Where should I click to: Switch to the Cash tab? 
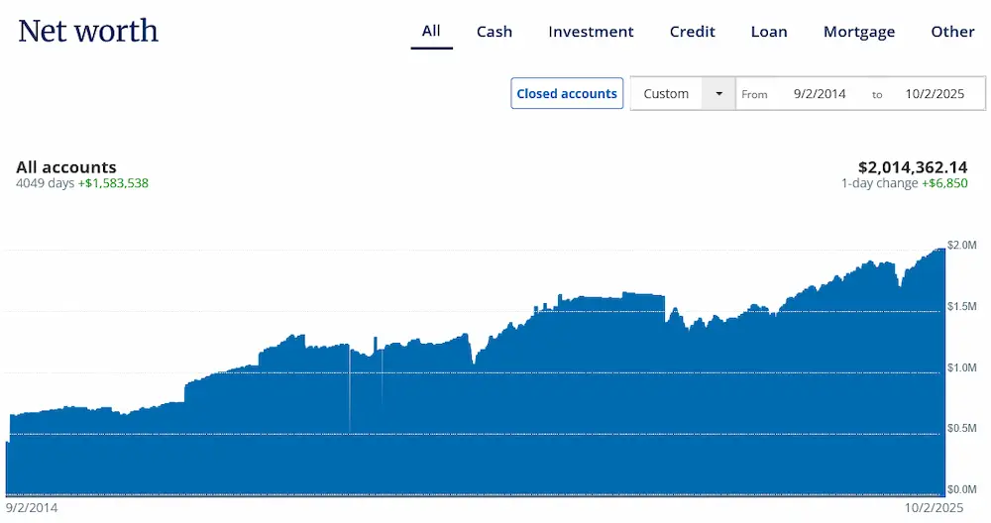pos(494,32)
